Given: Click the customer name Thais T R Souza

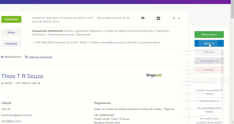Looking at the screenshot, I should [x=22, y=76].
